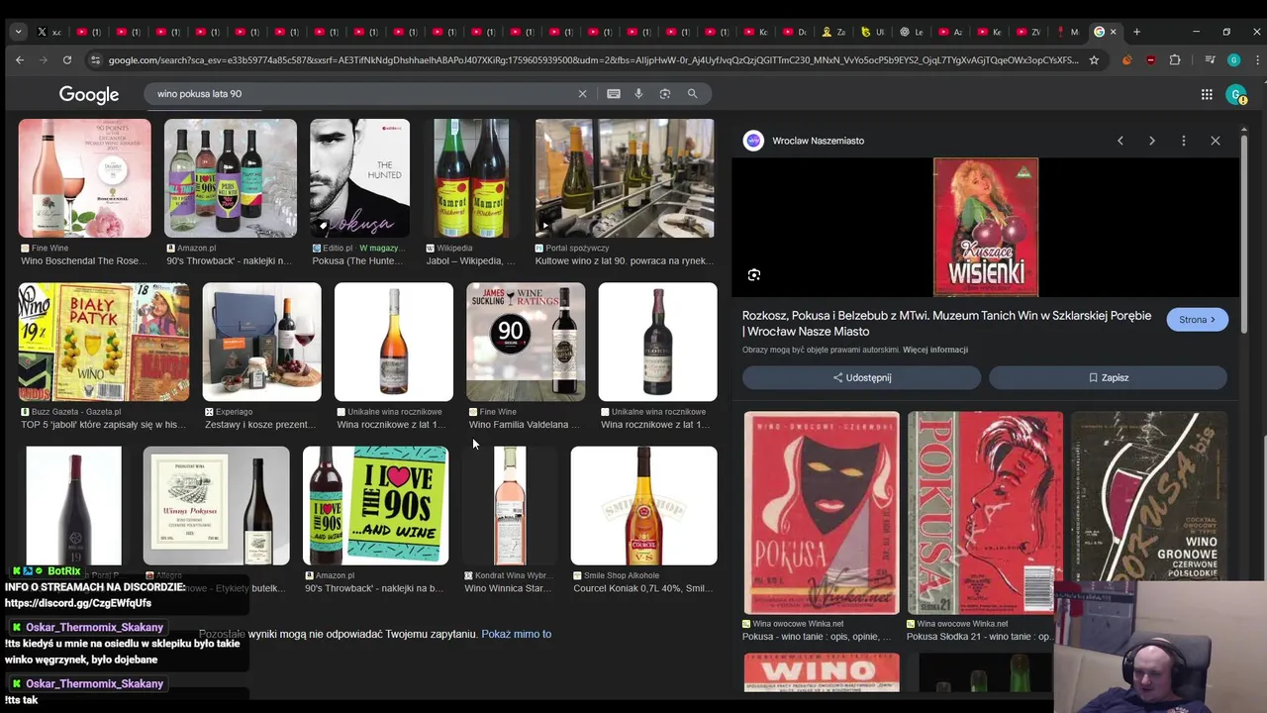This screenshot has width=1267, height=713.
Task: Open the 'Biały Patyk' Buzz Gazeta thumbnail
Action: point(103,342)
